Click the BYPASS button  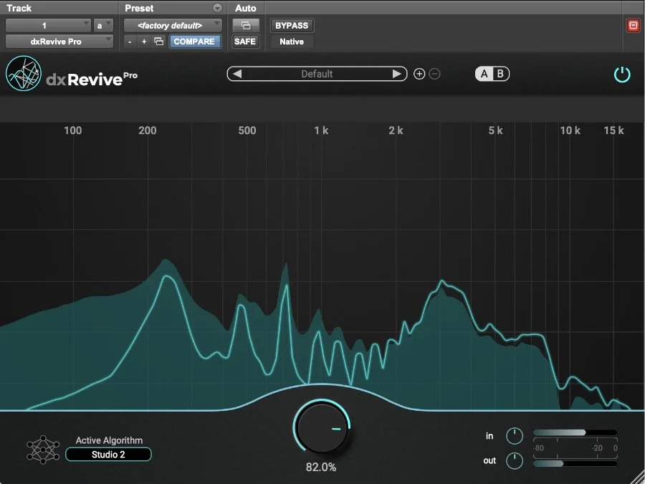click(292, 26)
